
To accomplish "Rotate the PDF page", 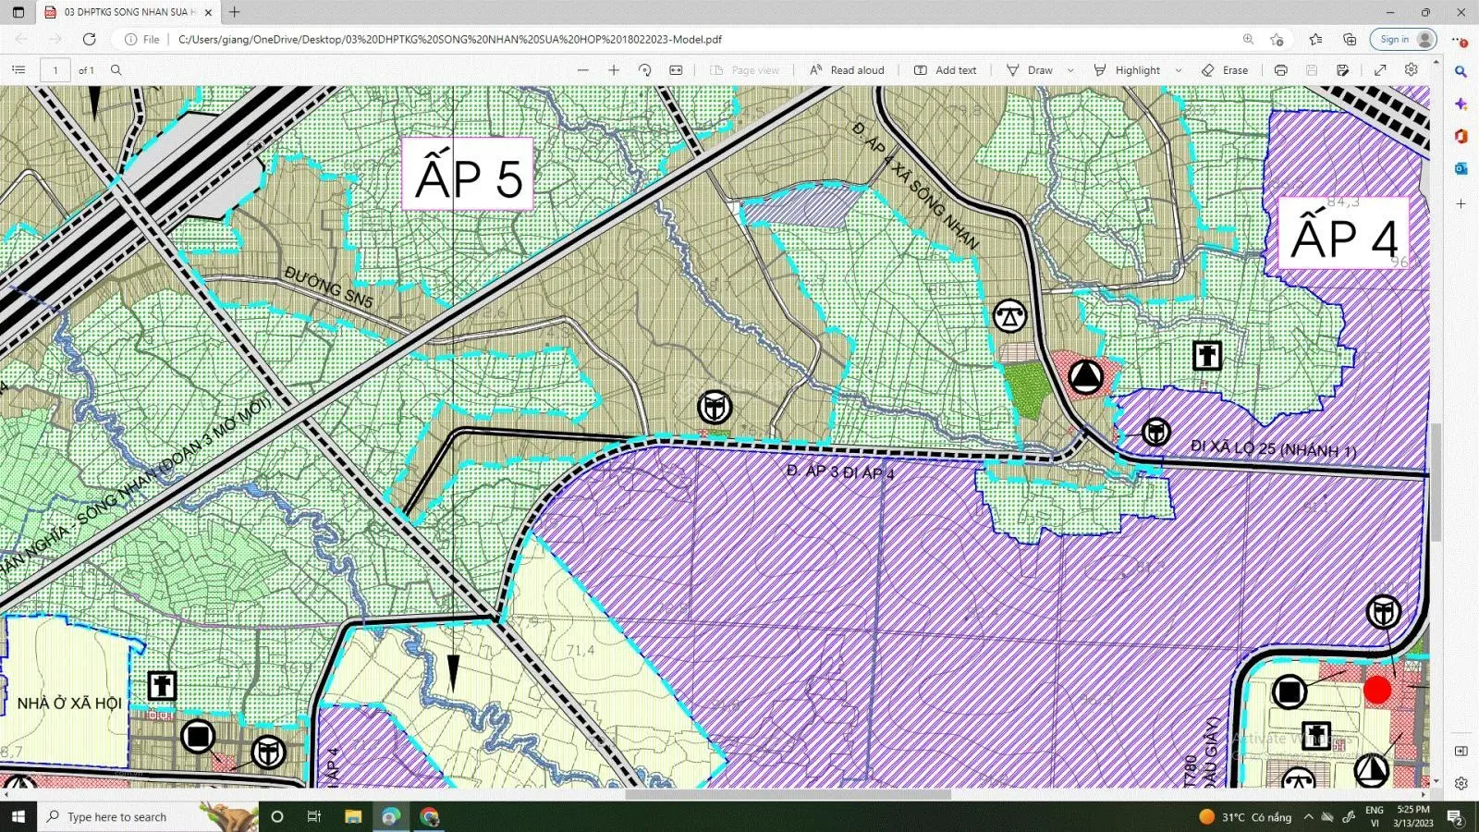I will click(645, 70).
